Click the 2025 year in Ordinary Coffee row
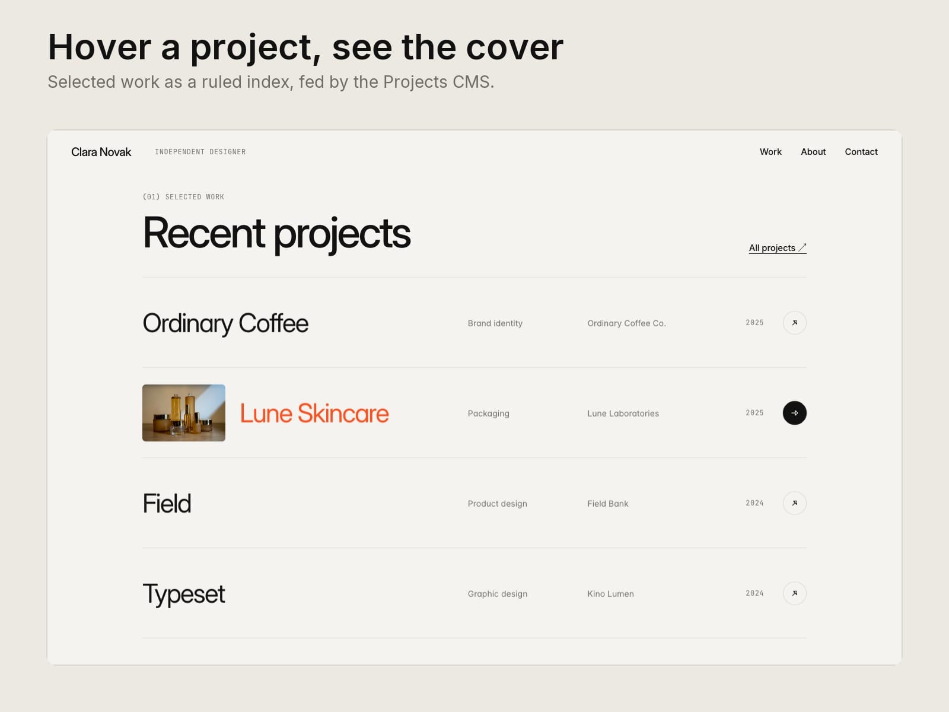 click(x=754, y=323)
